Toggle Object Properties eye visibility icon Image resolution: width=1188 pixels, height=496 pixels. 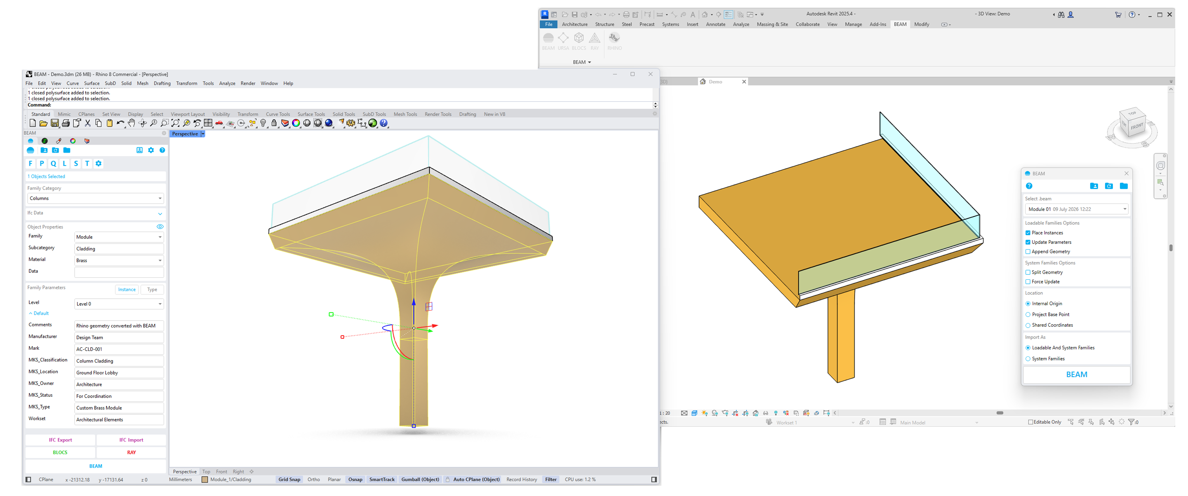160,227
